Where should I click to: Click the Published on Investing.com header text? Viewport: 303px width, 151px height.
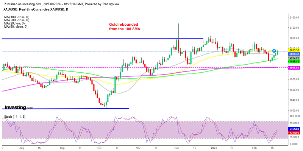coord(62,4)
